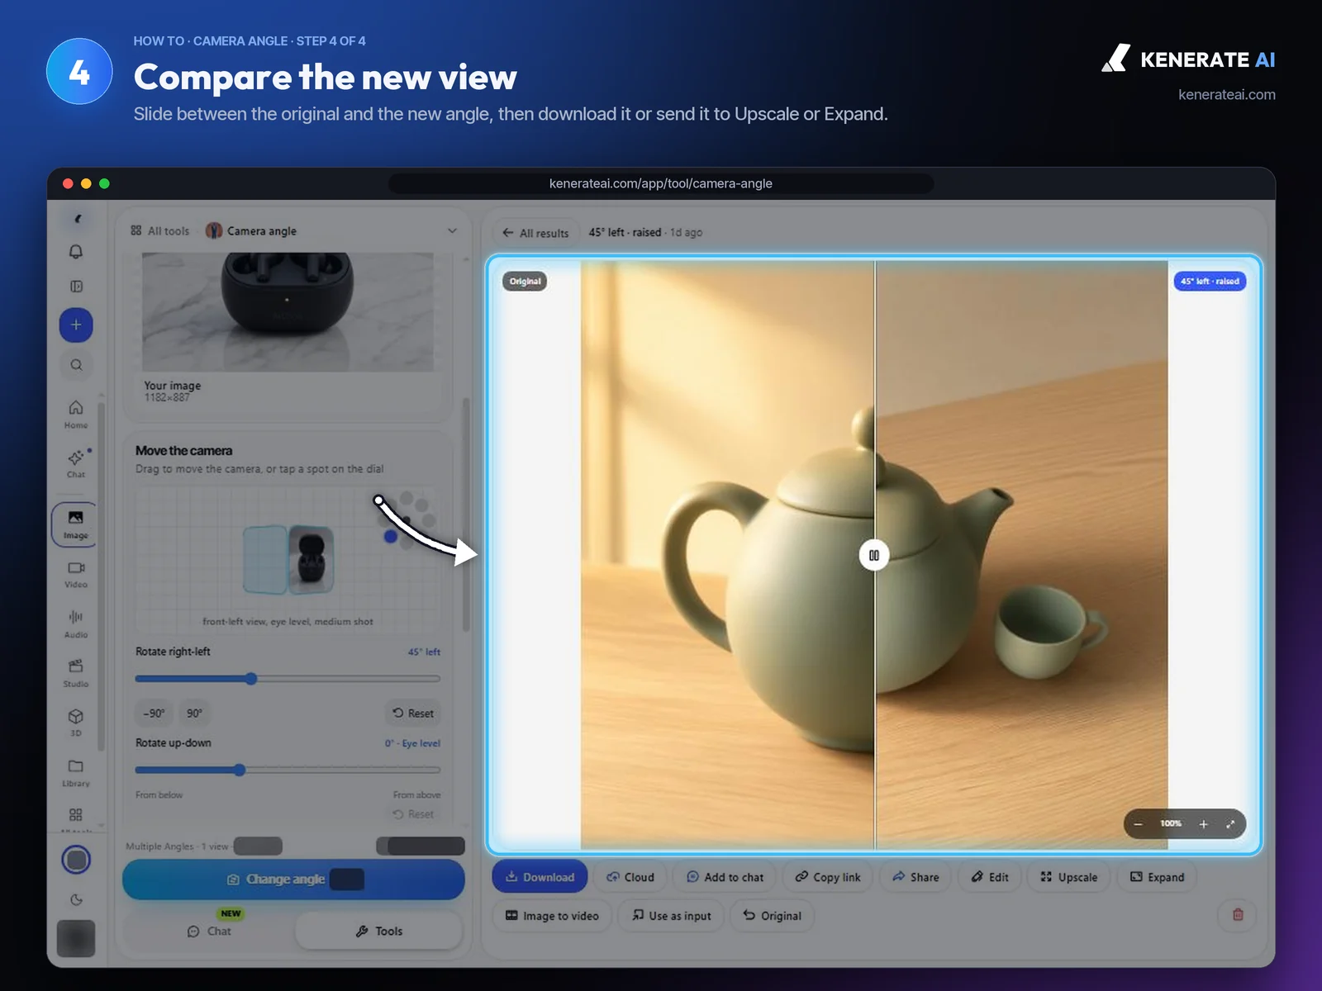Image resolution: width=1322 pixels, height=991 pixels.
Task: Zoom in with the plus button
Action: pos(1203,824)
